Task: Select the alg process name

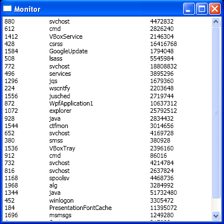Action: click(53, 185)
